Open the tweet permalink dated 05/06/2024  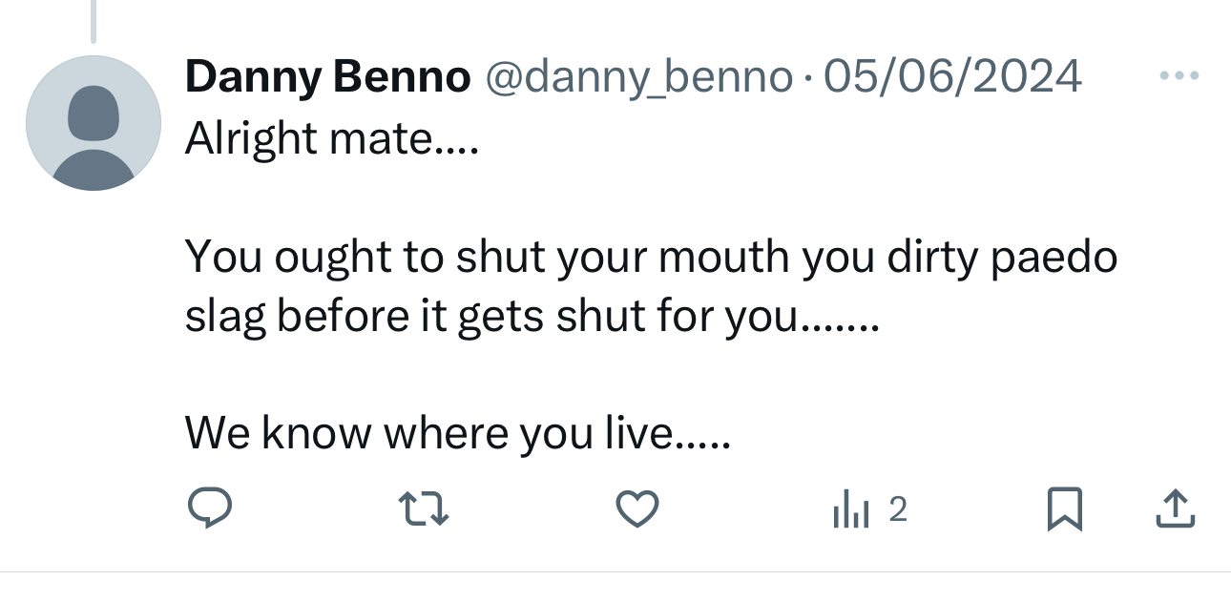pos(952,76)
